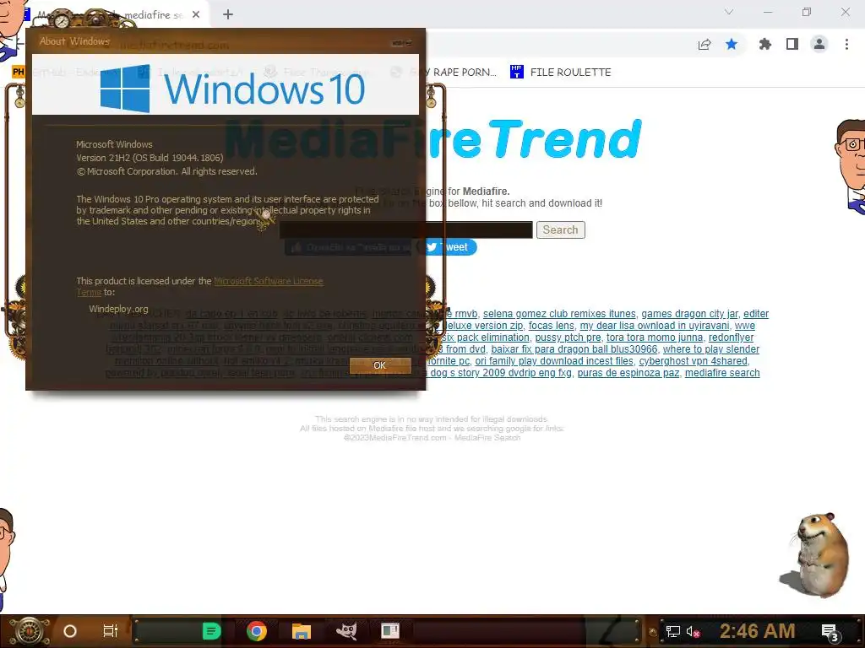865x648 pixels.
Task: Open Microsoft Software License Terms link
Action: (268, 281)
